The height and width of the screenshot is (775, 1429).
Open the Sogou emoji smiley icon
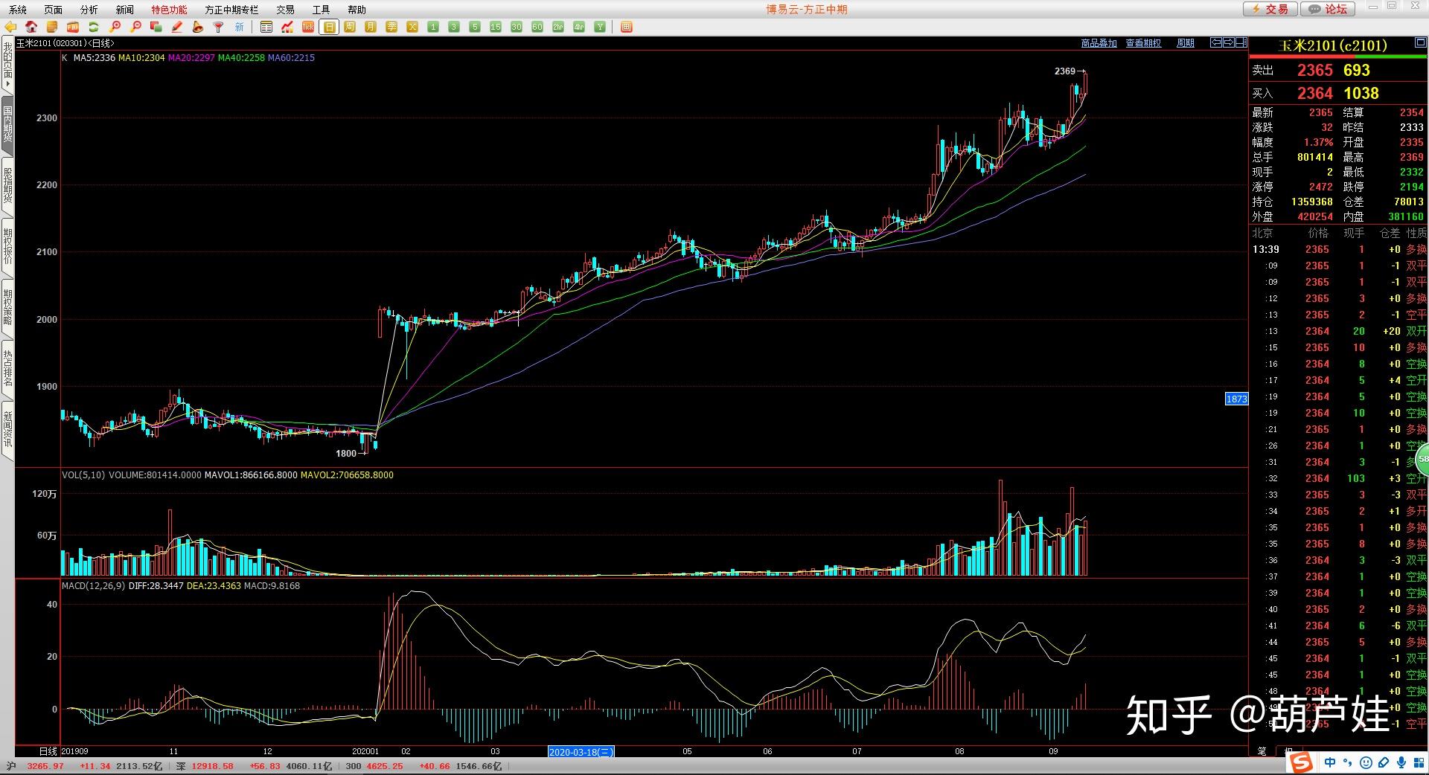[x=1366, y=762]
